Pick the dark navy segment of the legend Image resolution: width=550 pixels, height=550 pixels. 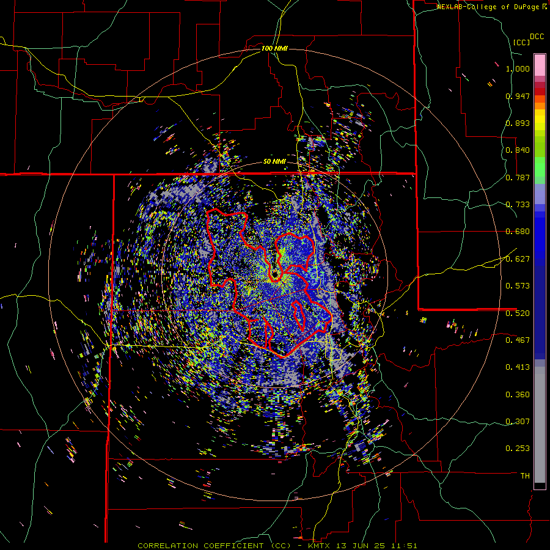(x=540, y=312)
